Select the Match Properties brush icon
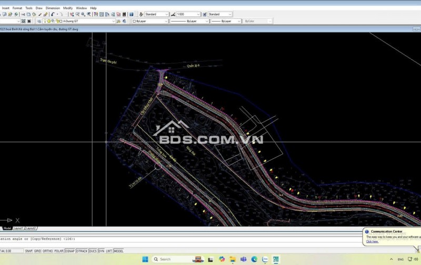421x265 pixels. (40, 14)
